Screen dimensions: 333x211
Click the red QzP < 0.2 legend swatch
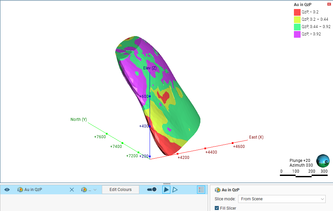pos(297,12)
